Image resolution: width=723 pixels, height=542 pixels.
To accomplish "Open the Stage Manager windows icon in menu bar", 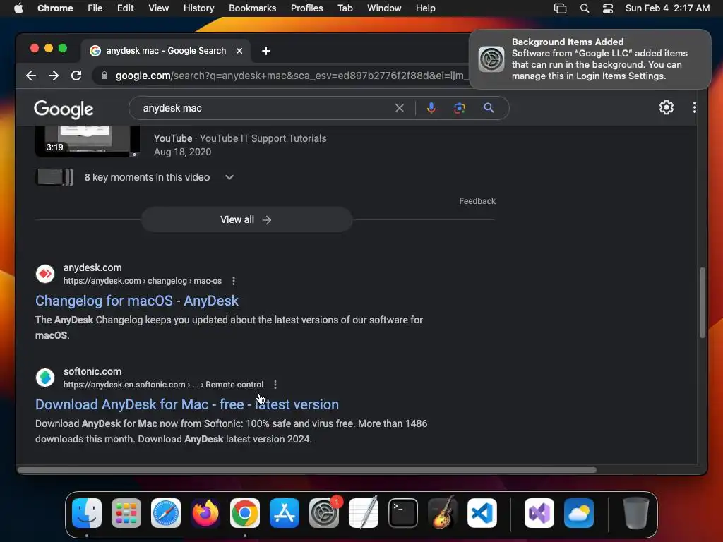I will (x=560, y=8).
